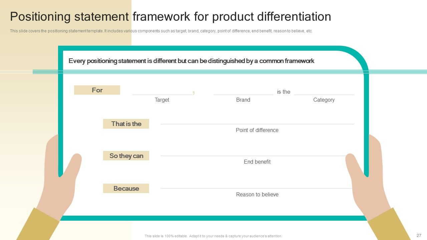The image size is (427, 240).
Task: Click the blank line above 'Category'
Action: pos(324,95)
